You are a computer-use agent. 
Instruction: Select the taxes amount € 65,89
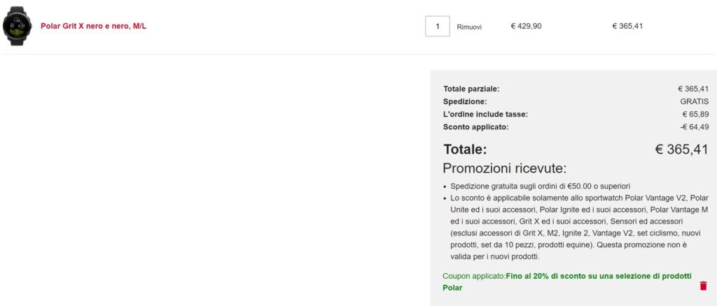(695, 115)
